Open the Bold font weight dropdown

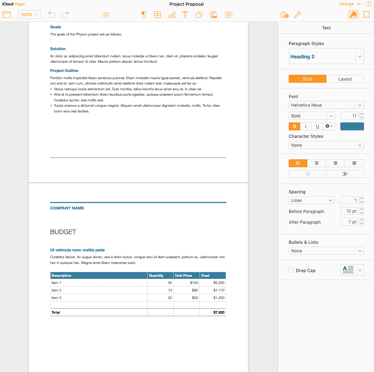(x=312, y=116)
